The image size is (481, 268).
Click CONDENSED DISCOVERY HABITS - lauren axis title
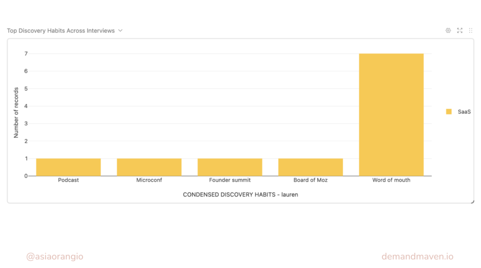[x=240, y=194]
